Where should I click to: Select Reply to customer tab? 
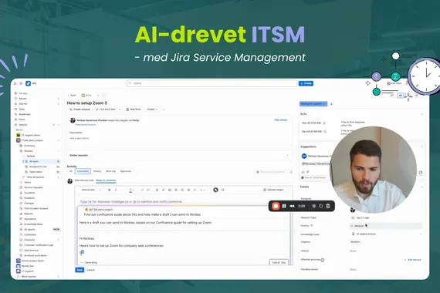tap(106, 180)
